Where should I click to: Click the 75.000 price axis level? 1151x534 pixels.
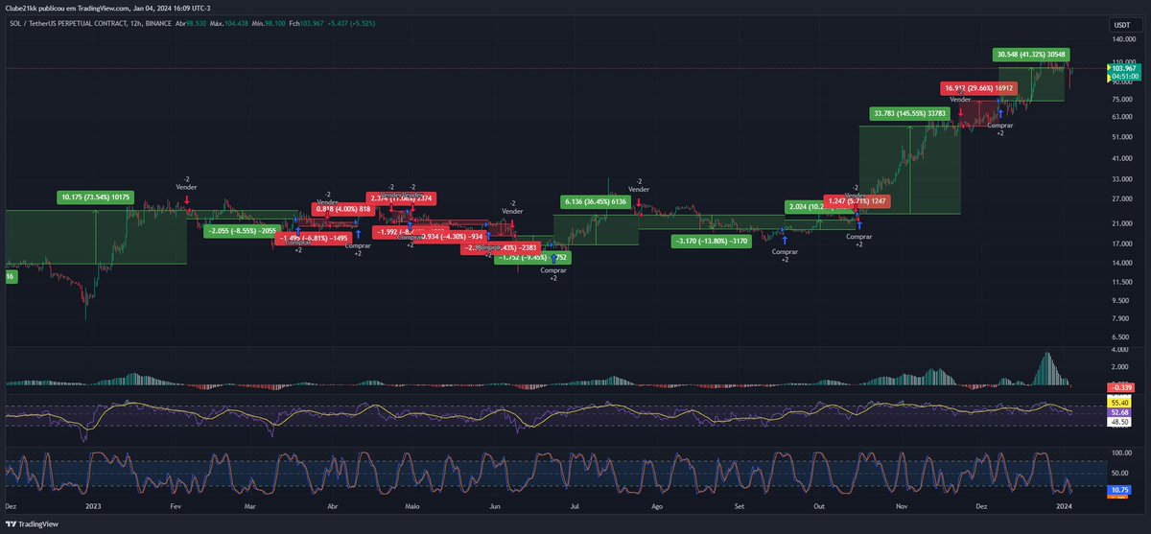pyautogui.click(x=1124, y=99)
